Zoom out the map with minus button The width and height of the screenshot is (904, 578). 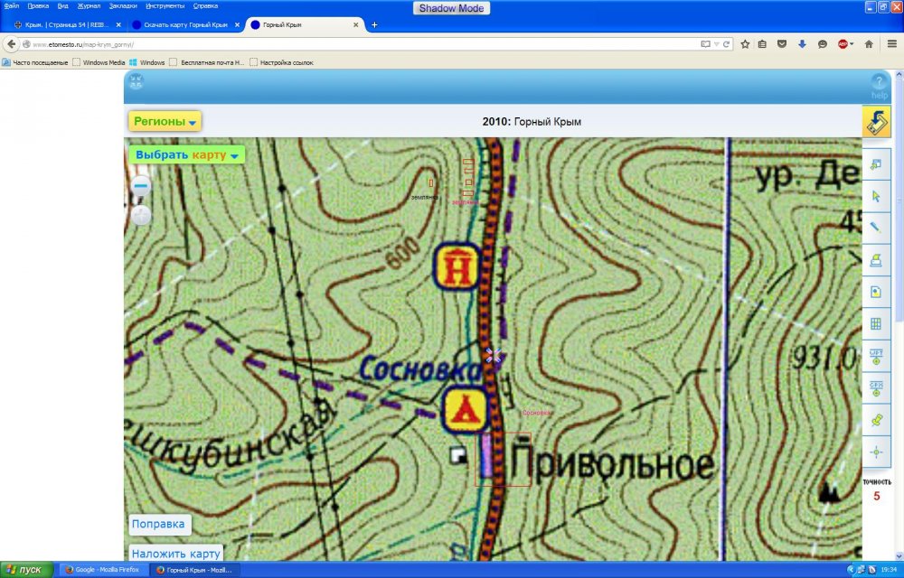click(141, 187)
